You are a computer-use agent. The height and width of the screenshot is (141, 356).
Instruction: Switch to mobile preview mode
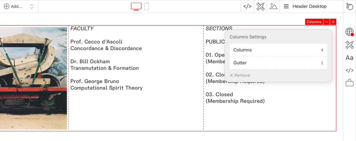(147, 6)
